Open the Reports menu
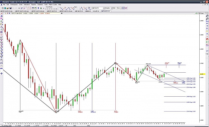209x127 pixels. (33, 5)
